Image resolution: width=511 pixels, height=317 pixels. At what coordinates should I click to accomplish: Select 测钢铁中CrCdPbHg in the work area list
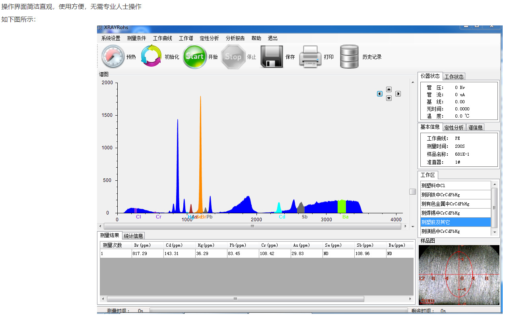[456, 195]
